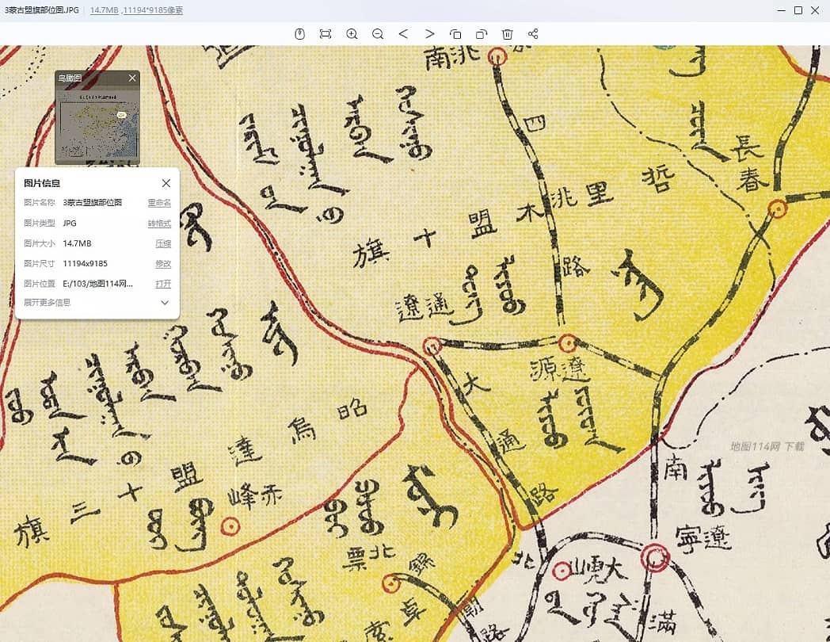Viewport: 830px width, 642px height.
Task: Click the 14.7MB value in info panel
Action: coord(77,243)
